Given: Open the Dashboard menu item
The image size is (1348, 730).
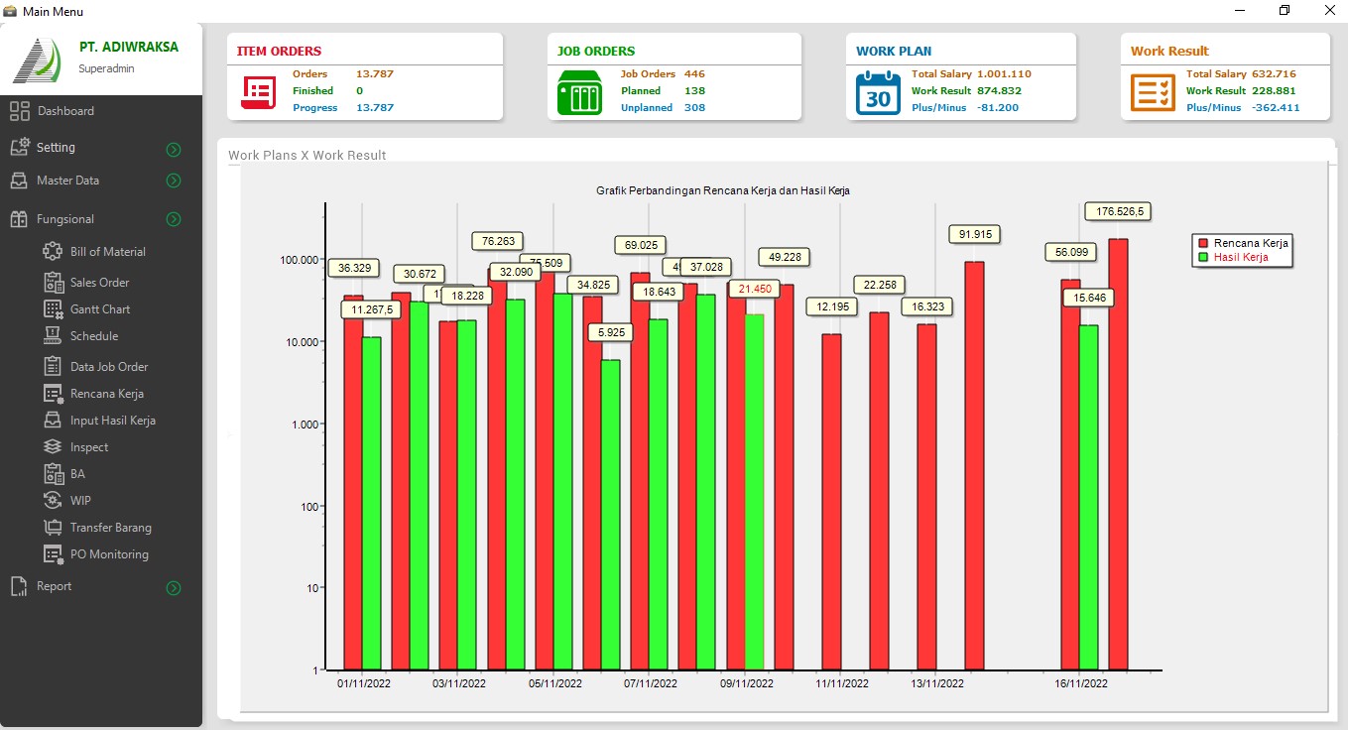Looking at the screenshot, I should 65,111.
